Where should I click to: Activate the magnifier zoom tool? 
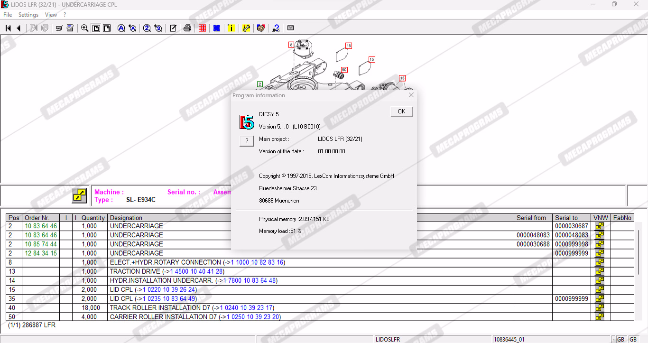point(85,28)
